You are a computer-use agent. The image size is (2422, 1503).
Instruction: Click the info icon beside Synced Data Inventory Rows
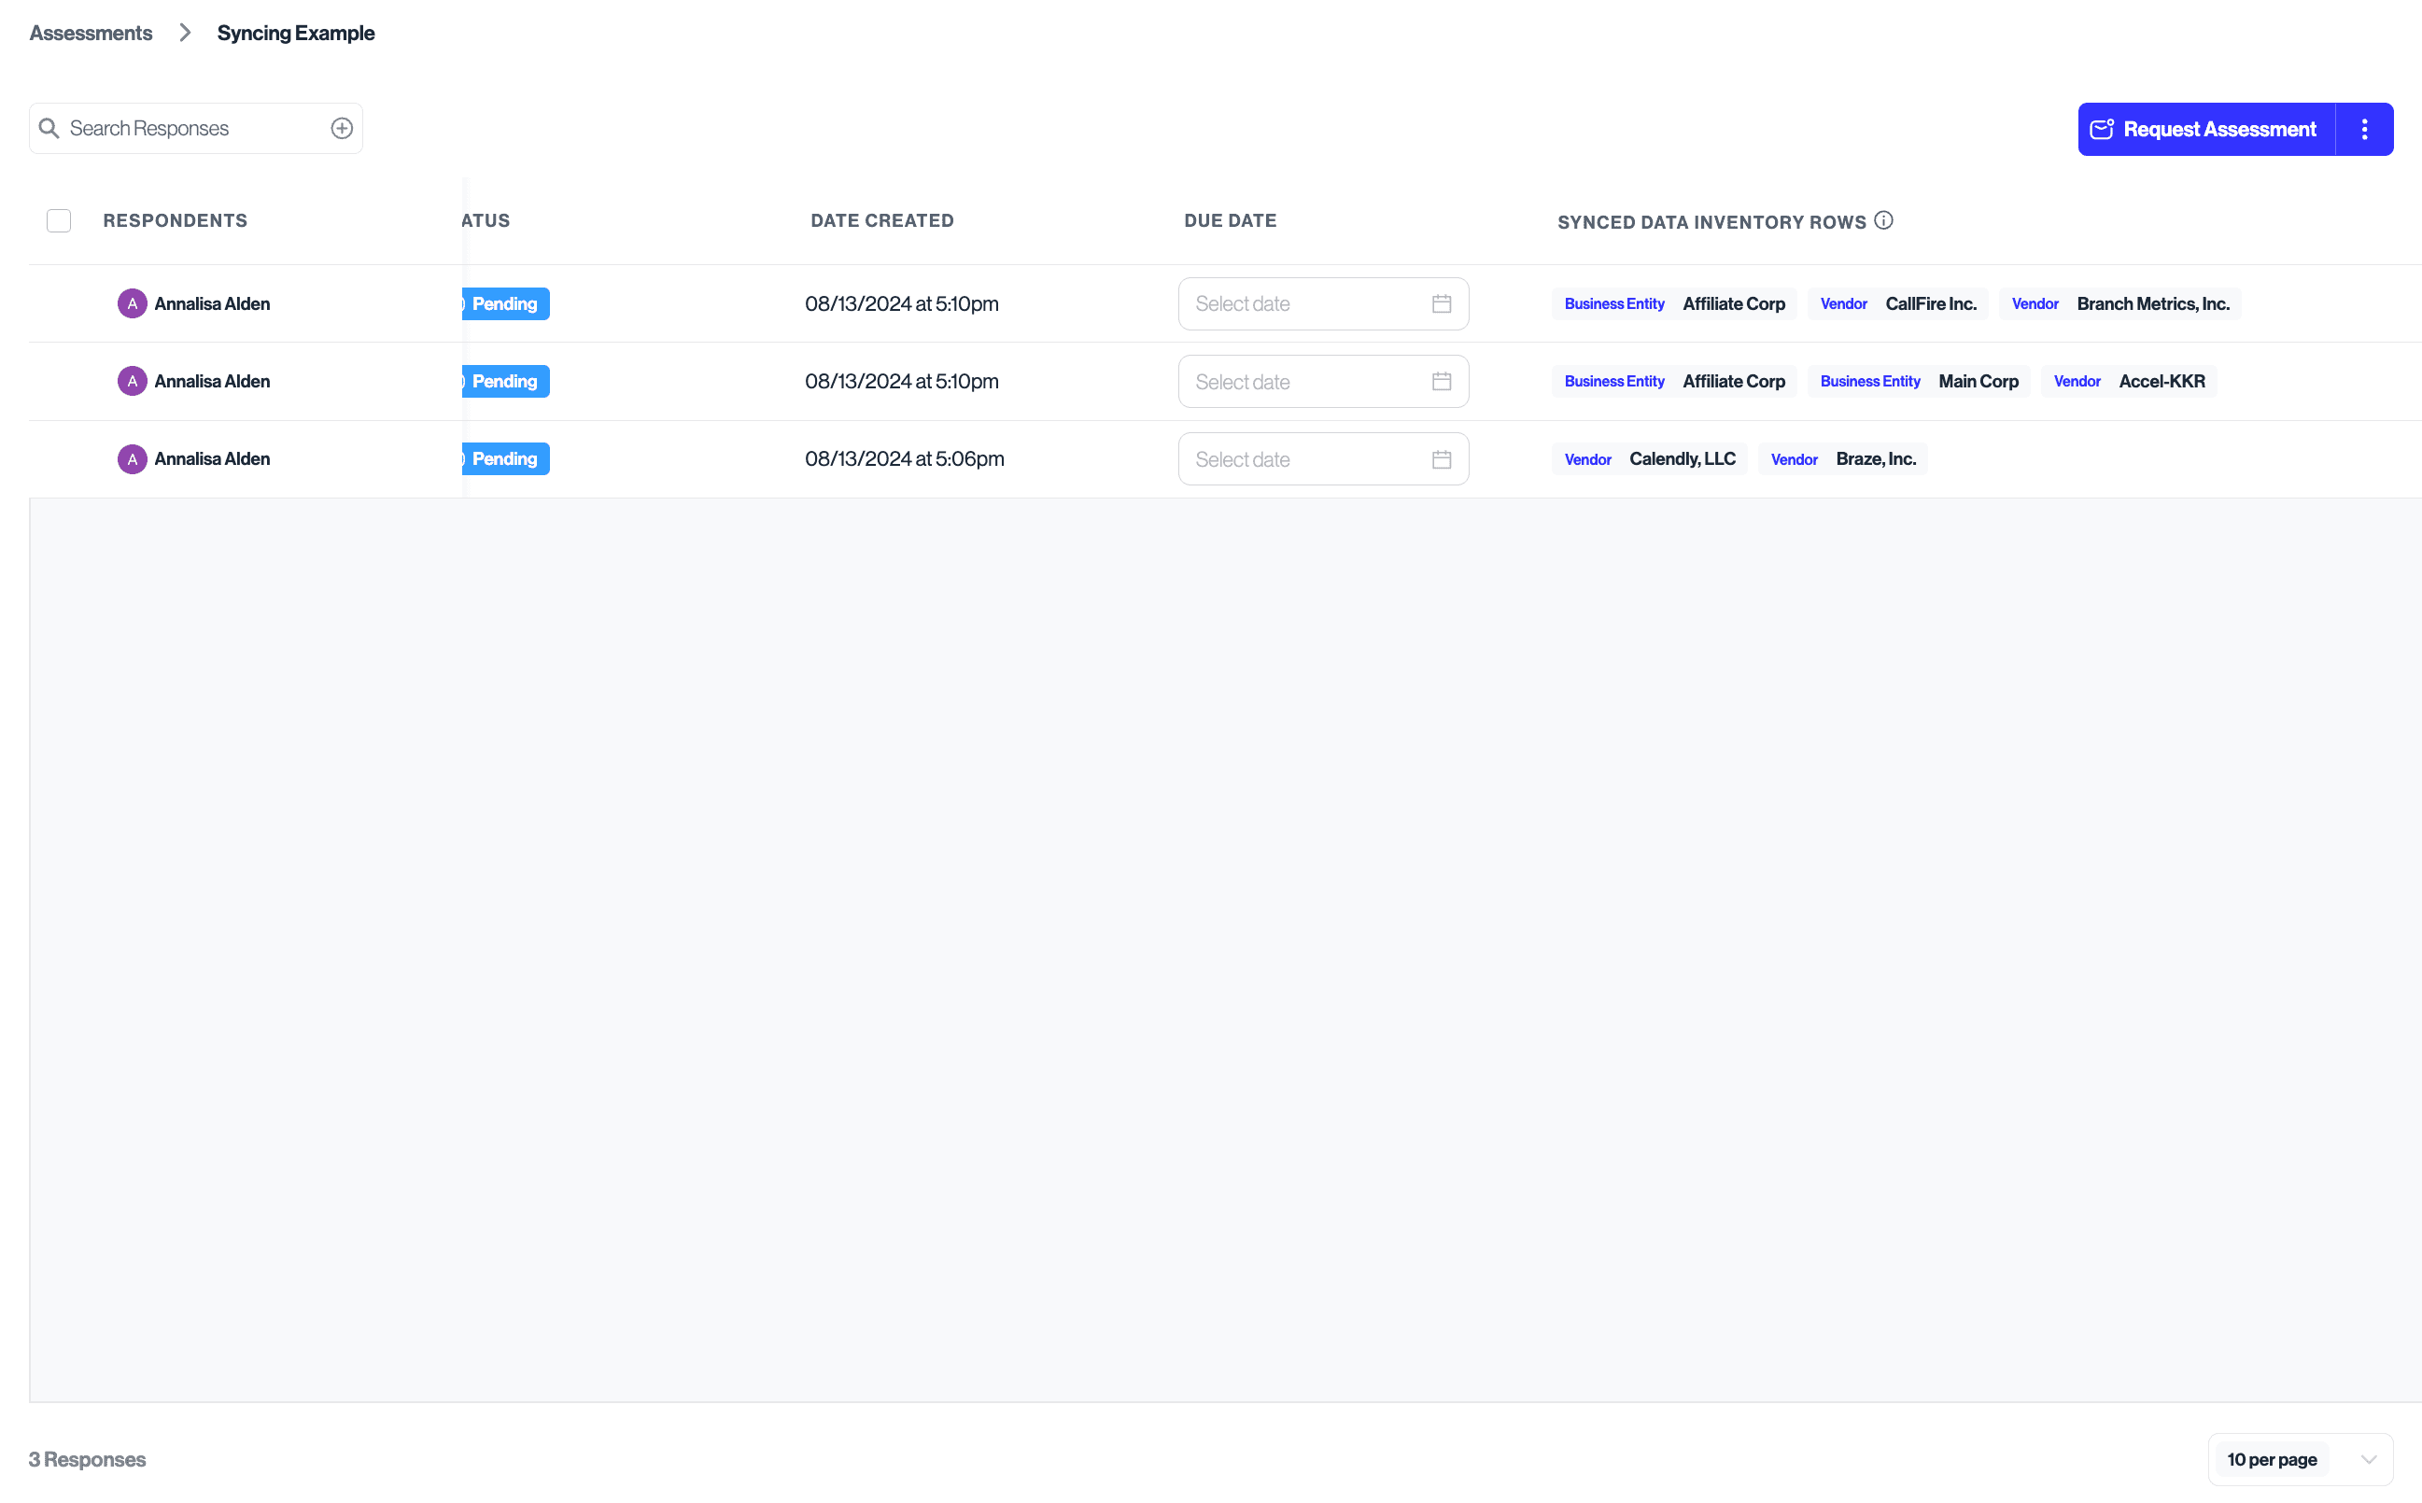tap(1883, 220)
